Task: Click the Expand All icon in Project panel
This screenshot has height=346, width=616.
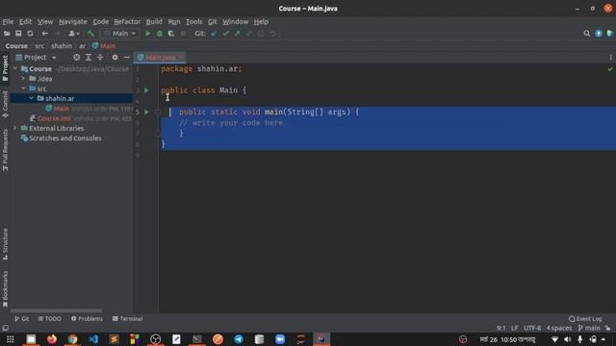Action: tap(89, 58)
